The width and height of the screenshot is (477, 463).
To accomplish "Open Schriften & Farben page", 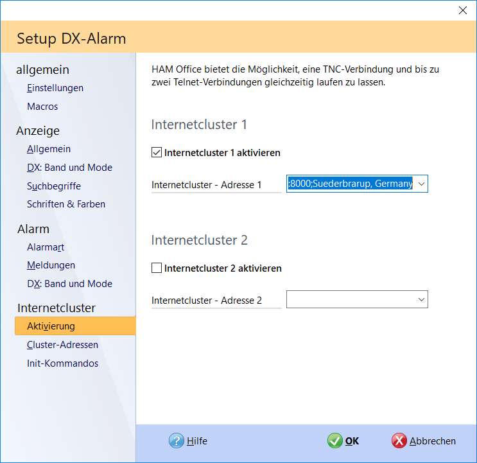I will pos(66,204).
